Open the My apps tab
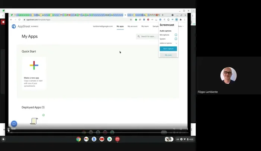 [120, 27]
